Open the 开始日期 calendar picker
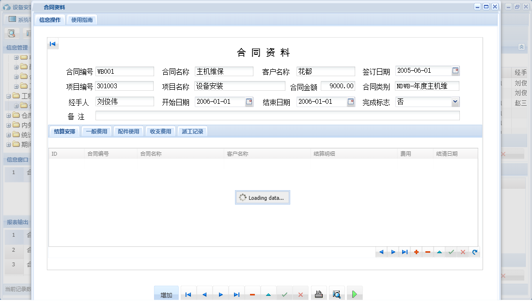The height and width of the screenshot is (308, 532). point(250,102)
